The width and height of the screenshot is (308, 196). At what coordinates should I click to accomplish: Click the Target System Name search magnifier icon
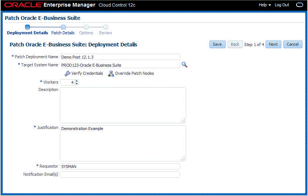tap(184, 65)
